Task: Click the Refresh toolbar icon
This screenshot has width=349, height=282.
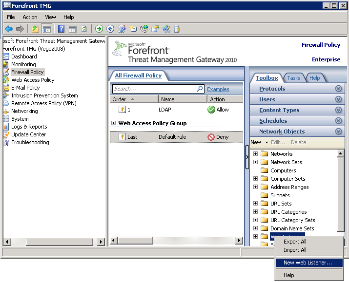Action: (x=83, y=29)
